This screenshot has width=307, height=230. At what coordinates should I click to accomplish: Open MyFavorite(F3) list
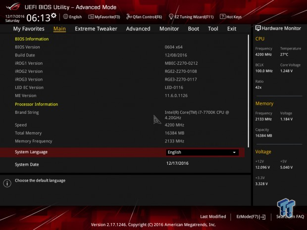(104, 17)
